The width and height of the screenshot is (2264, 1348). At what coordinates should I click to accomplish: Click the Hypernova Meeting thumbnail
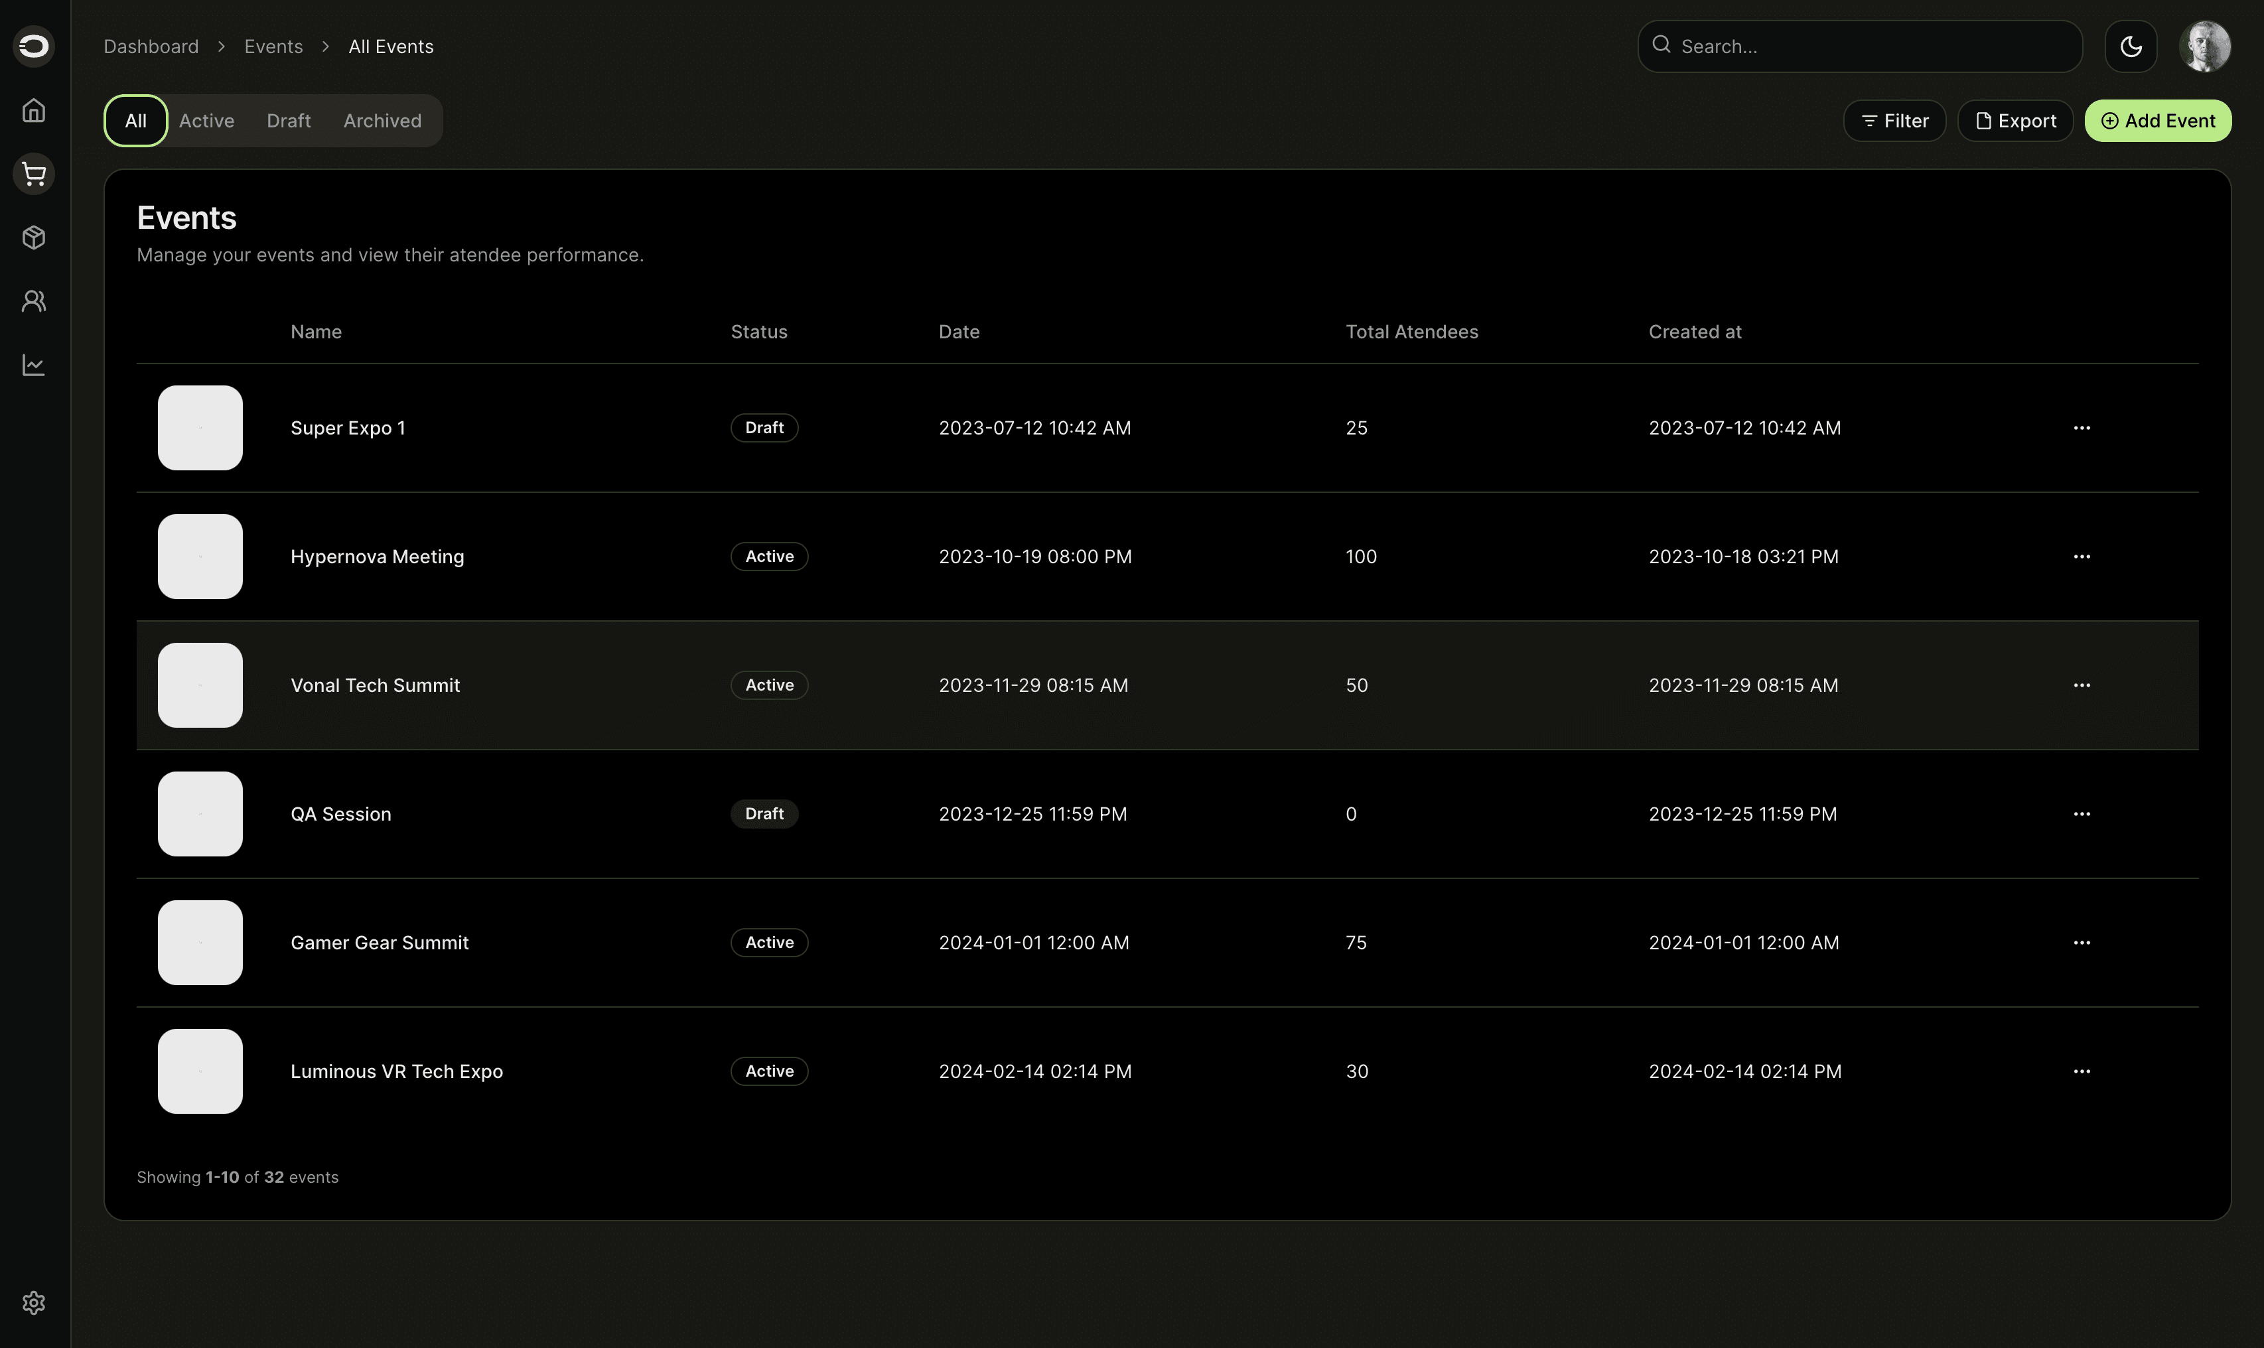click(x=200, y=557)
